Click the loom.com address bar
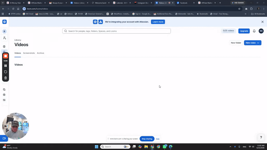This screenshot has height=150, width=267. 129,9
